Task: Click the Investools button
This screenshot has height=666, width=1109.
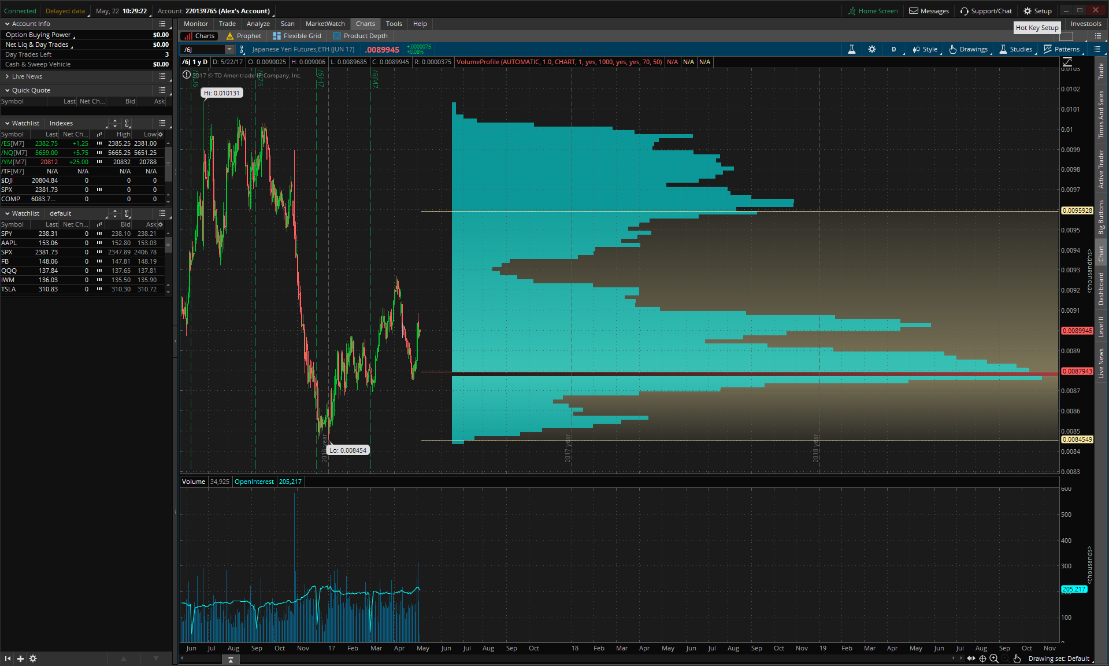Action: pyautogui.click(x=1086, y=24)
